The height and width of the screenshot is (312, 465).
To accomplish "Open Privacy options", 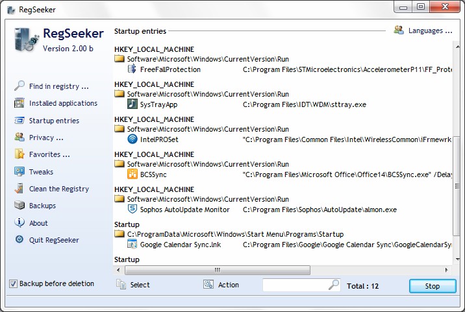I will pyautogui.click(x=46, y=138).
